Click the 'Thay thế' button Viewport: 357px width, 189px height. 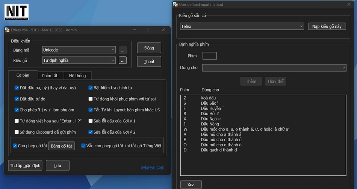(x=275, y=81)
